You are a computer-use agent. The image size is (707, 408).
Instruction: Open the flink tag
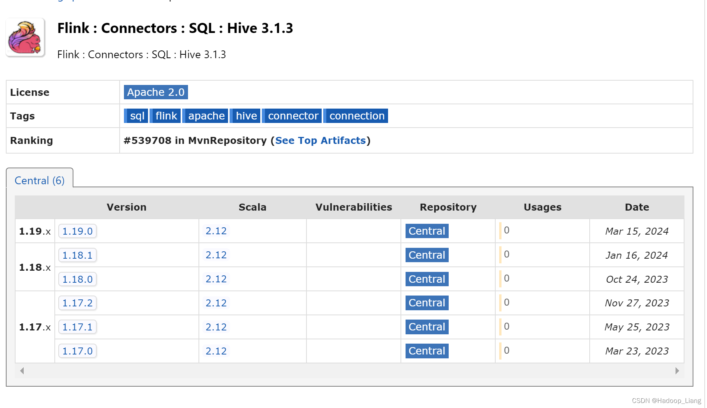pyautogui.click(x=165, y=116)
